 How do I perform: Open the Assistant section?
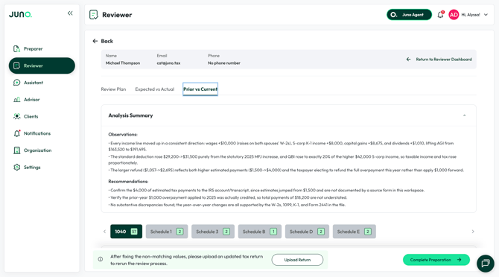42,83
